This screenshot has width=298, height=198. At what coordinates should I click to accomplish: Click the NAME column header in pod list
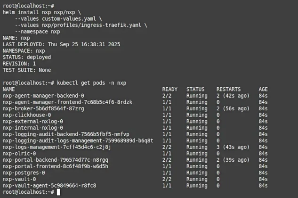coord(8,89)
